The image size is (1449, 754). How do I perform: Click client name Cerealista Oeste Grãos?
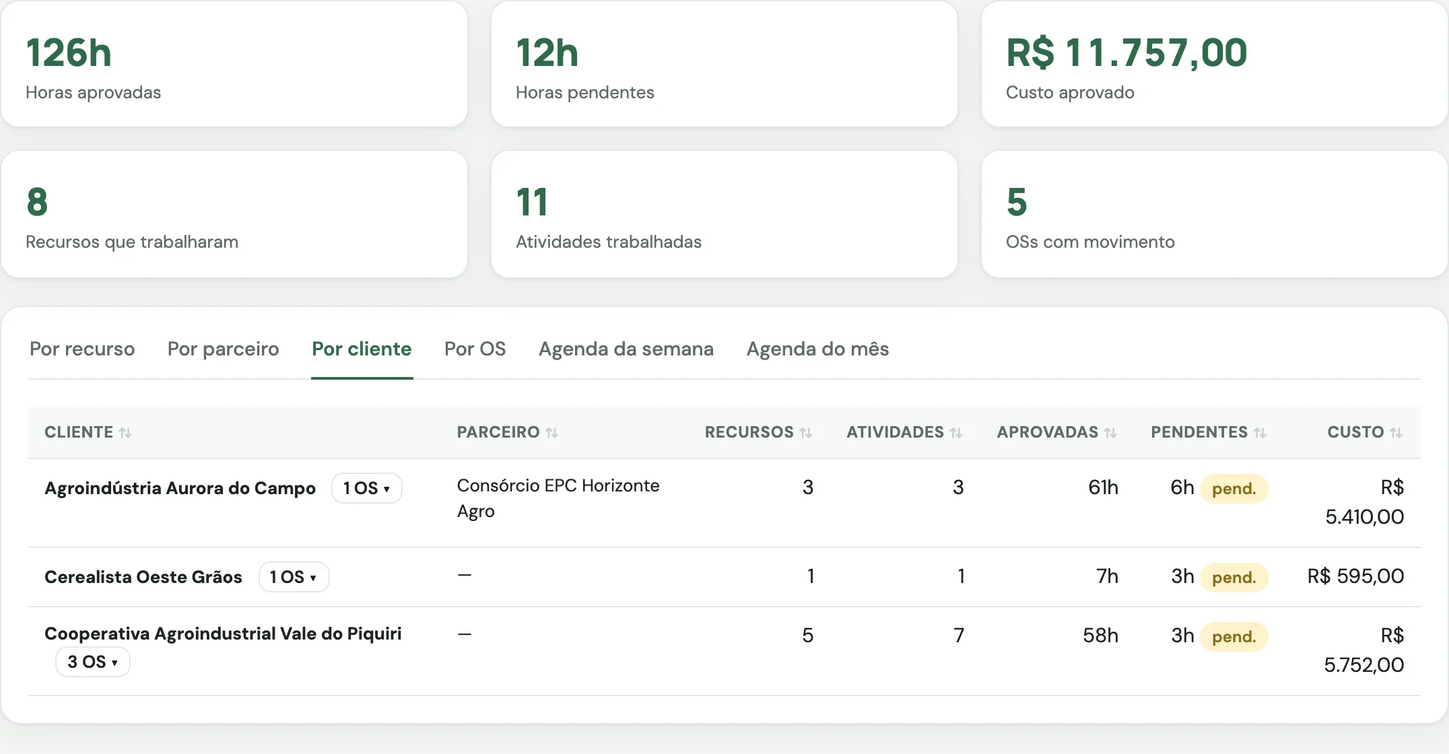[143, 577]
